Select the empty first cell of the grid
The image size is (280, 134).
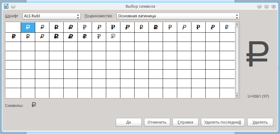coord(13,27)
